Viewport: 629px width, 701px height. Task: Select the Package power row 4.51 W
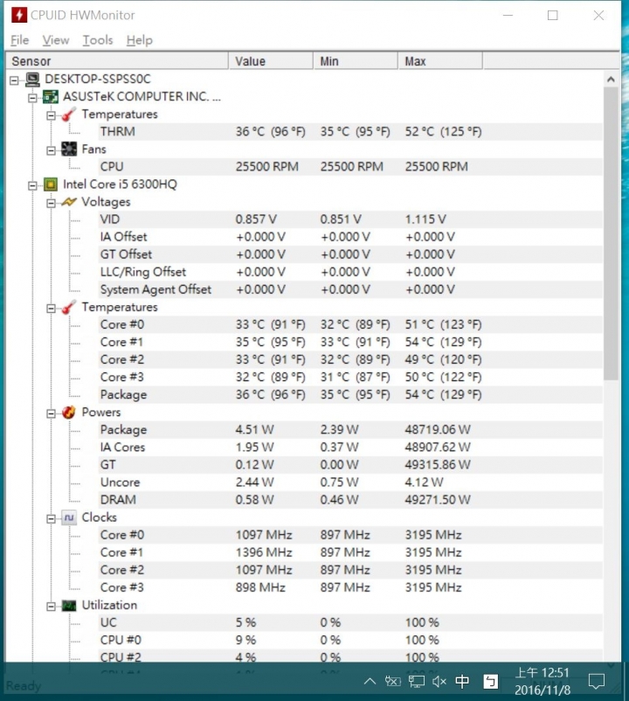[349, 430]
